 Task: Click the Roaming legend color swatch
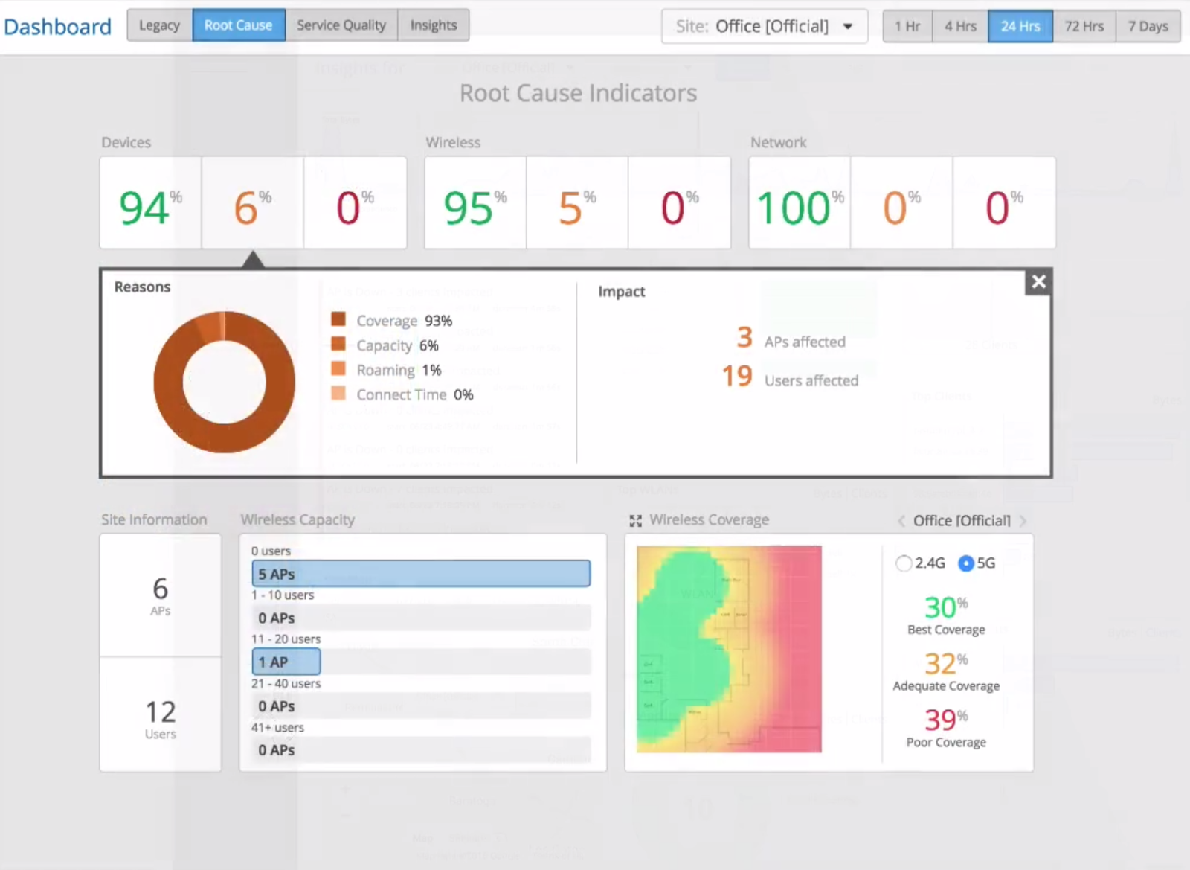coord(338,368)
